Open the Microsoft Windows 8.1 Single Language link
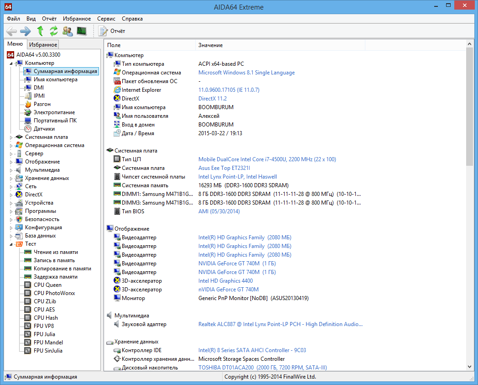Screen dimensions: 478x385 tap(247, 73)
